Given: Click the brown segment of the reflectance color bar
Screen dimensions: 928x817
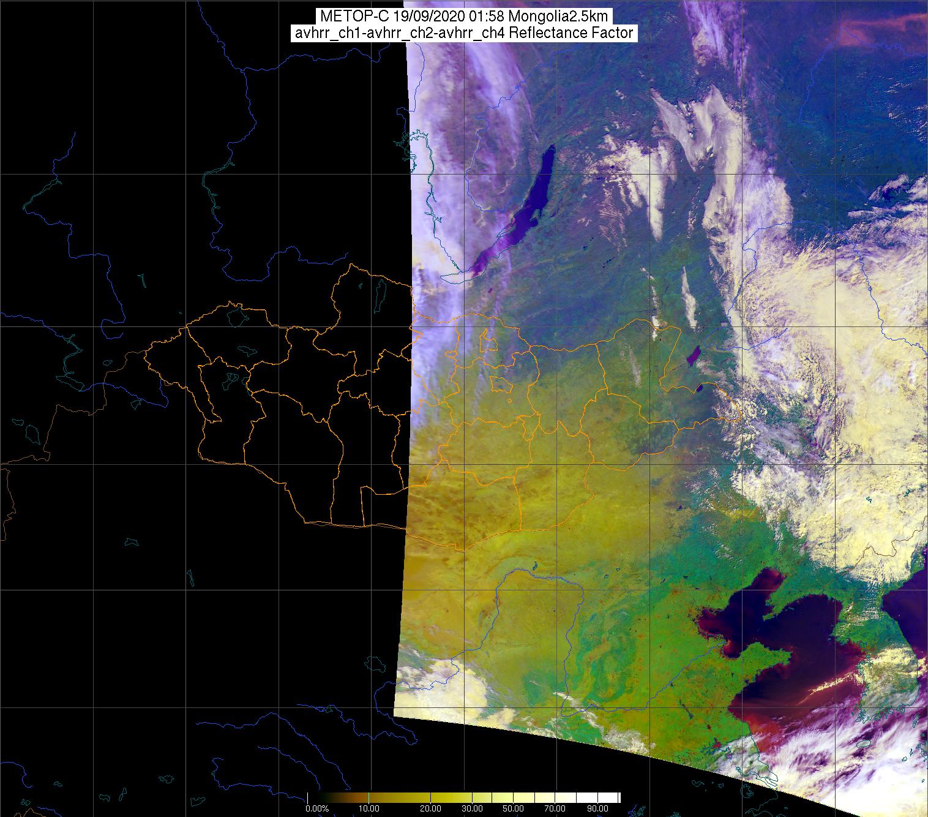Looking at the screenshot, I should click(355, 797).
